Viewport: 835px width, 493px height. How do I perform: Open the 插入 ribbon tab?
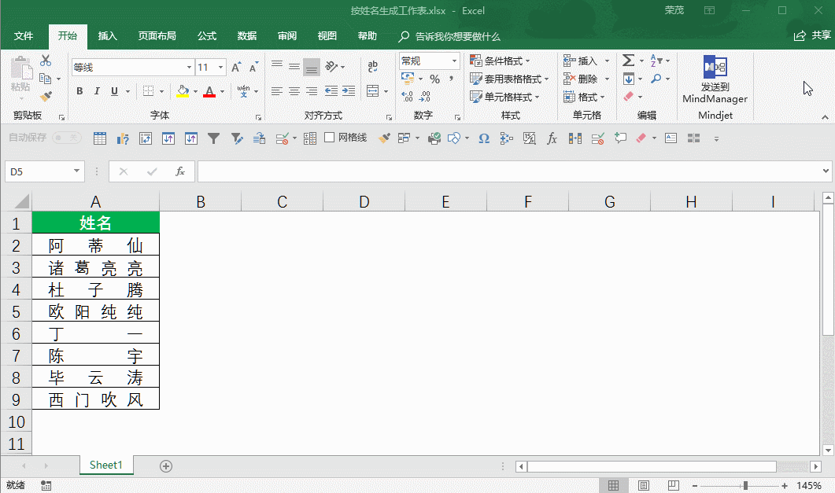(x=107, y=36)
